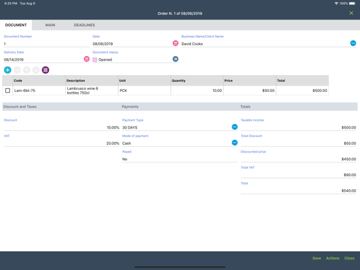Open Payment Type options button
Viewport: 360px width, 270px height.
234,127
